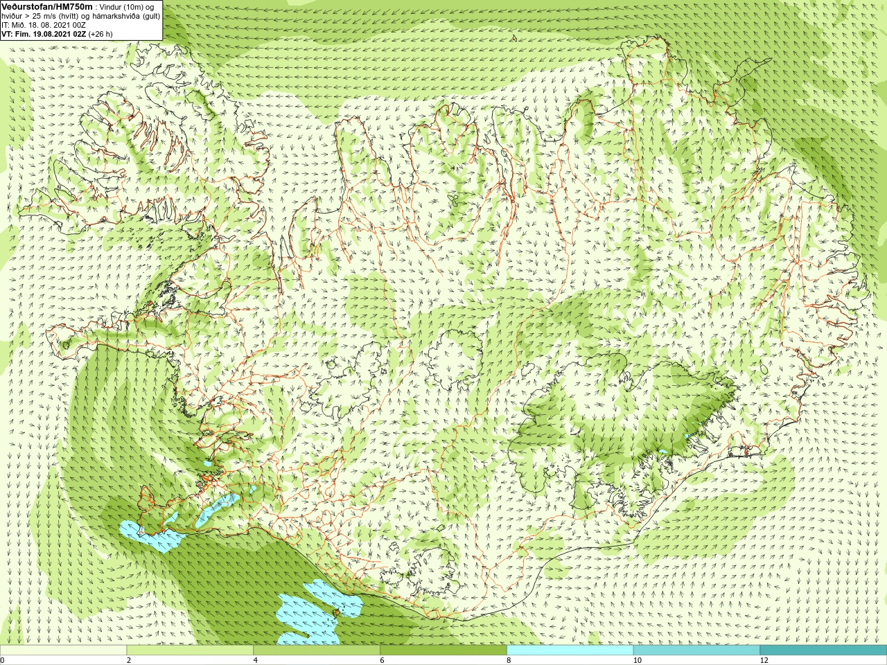The image size is (887, 665).
Task: Click the light cyan 8–10 color bar segment
Action: [x=570, y=650]
